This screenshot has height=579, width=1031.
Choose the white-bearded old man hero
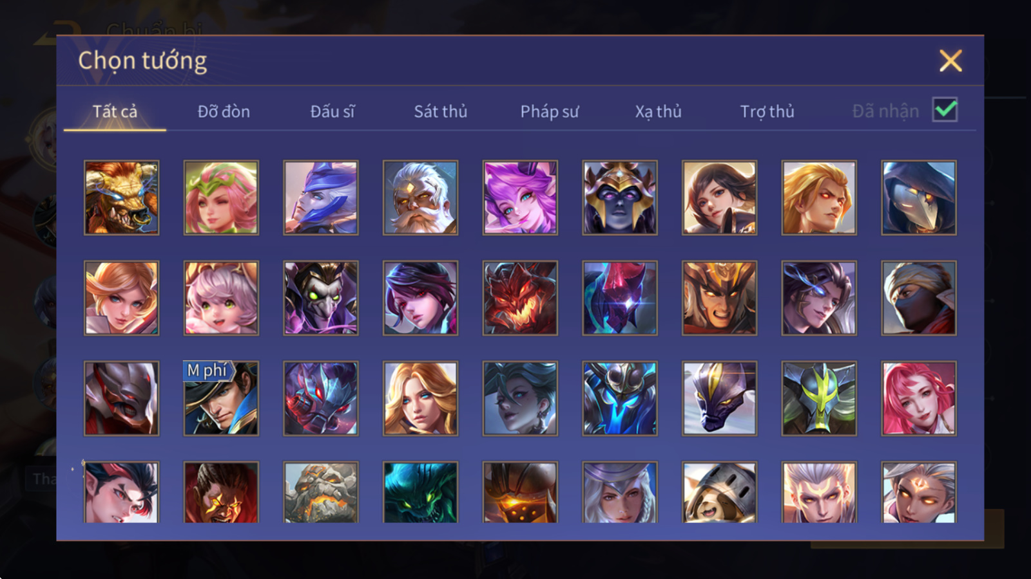[420, 198]
